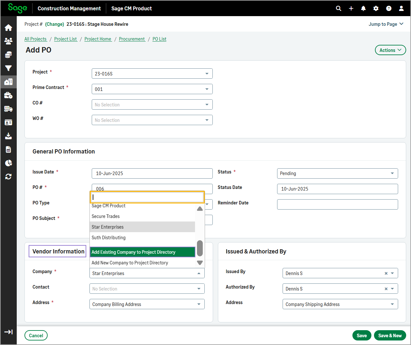Click the (Change) project link
Image resolution: width=411 pixels, height=345 pixels.
(54, 24)
